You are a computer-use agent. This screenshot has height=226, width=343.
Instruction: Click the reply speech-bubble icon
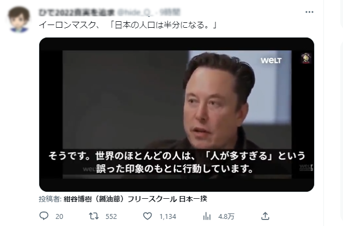click(x=44, y=216)
